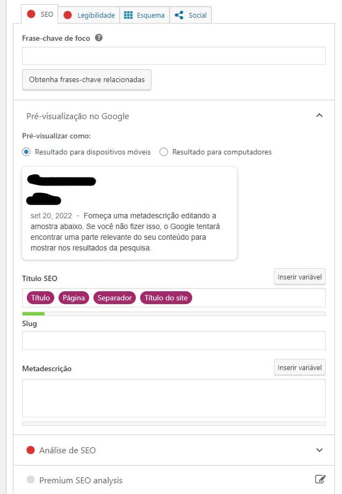Click the Slug input field
Viewport: 342px width, 494px height.
[174, 341]
